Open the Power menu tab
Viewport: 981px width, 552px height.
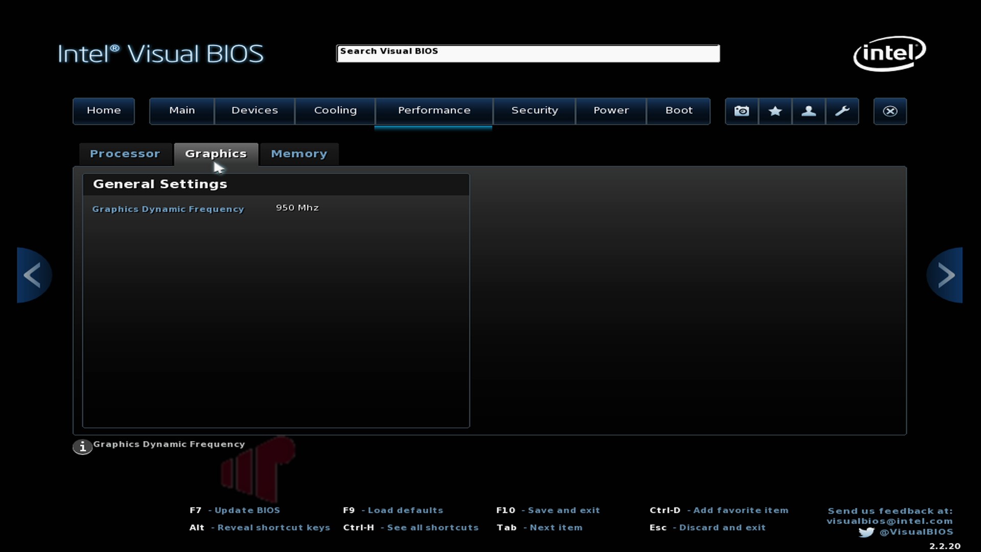(x=611, y=111)
